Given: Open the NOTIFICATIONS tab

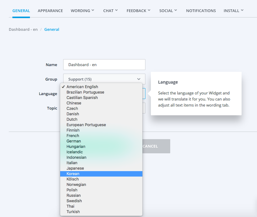Looking at the screenshot, I should 201,11.
